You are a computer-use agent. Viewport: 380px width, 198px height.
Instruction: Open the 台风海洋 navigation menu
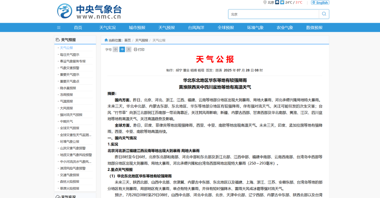tap(196, 27)
